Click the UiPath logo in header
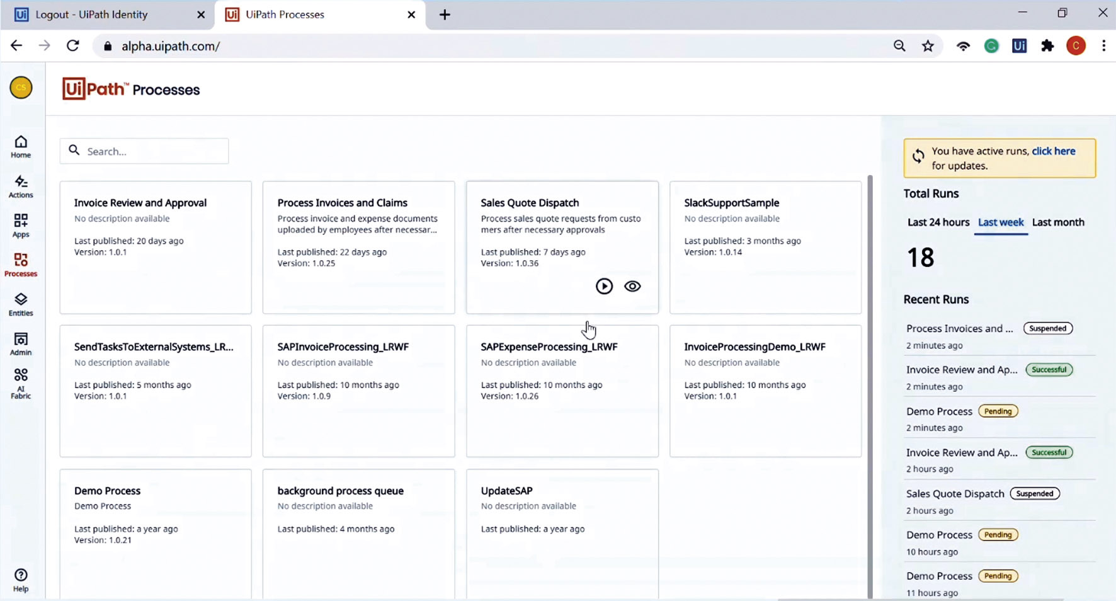This screenshot has width=1116, height=601. point(95,89)
